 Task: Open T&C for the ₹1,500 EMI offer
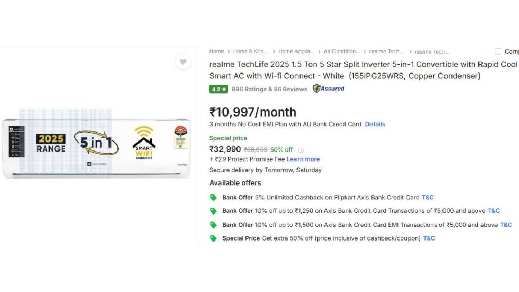point(506,225)
